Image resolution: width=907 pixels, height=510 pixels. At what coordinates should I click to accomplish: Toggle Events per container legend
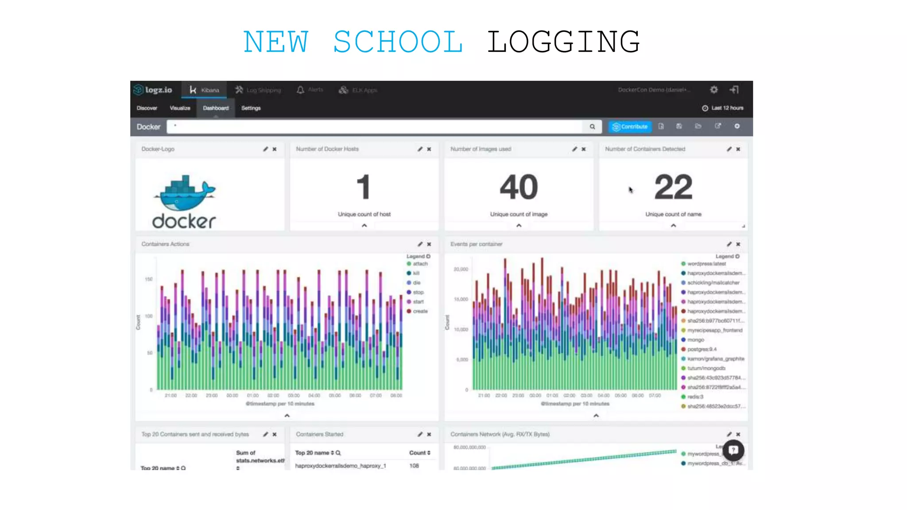(727, 256)
